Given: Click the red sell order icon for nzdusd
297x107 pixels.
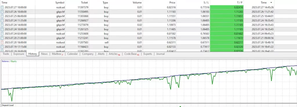Looking at the screenshot, I should point(2,43).
